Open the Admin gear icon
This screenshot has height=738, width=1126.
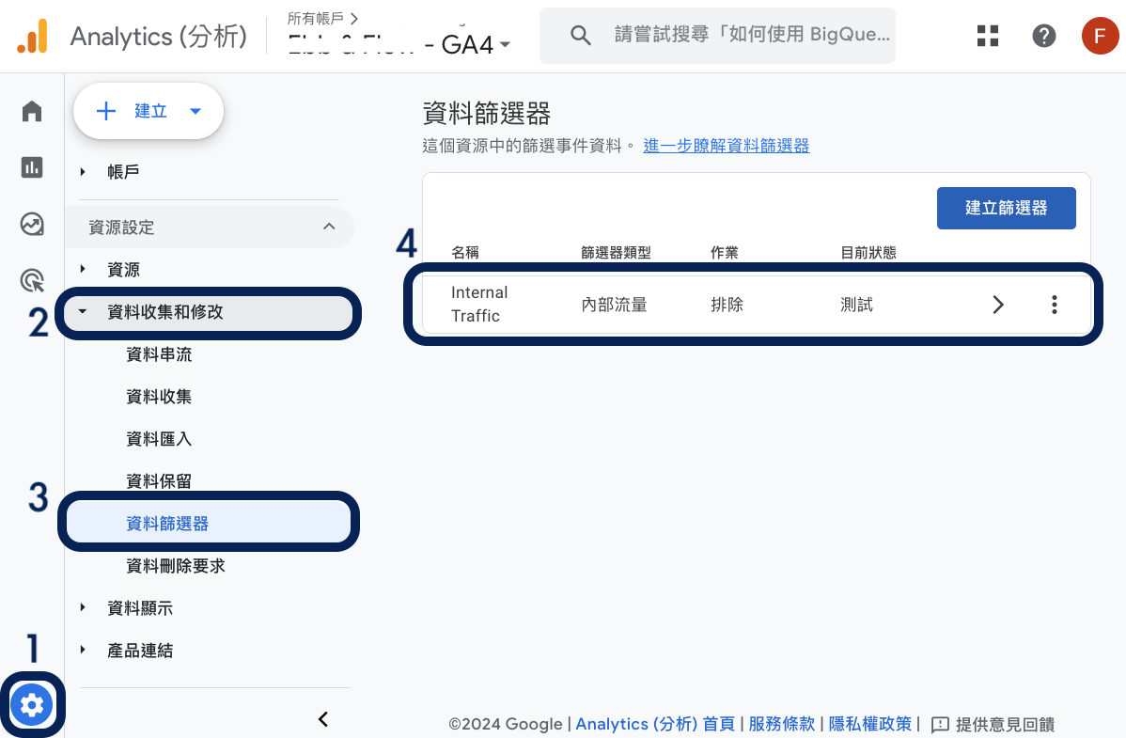pyautogui.click(x=32, y=705)
